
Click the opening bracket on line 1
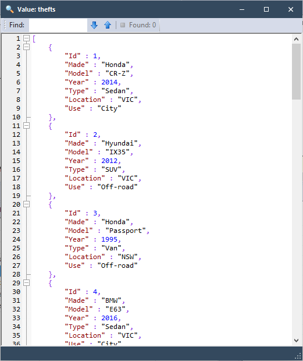pyautogui.click(x=34, y=38)
